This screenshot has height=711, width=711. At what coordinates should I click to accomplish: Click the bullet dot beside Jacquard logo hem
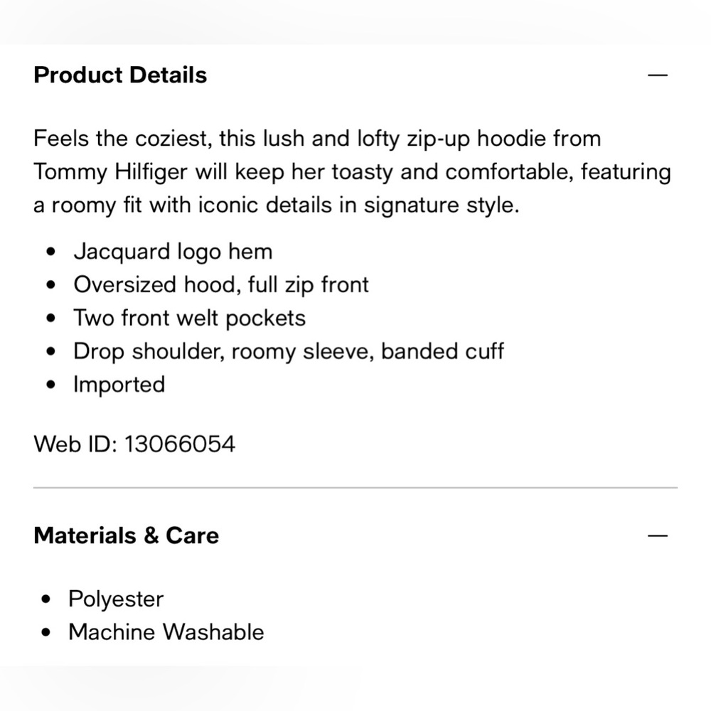click(50, 252)
